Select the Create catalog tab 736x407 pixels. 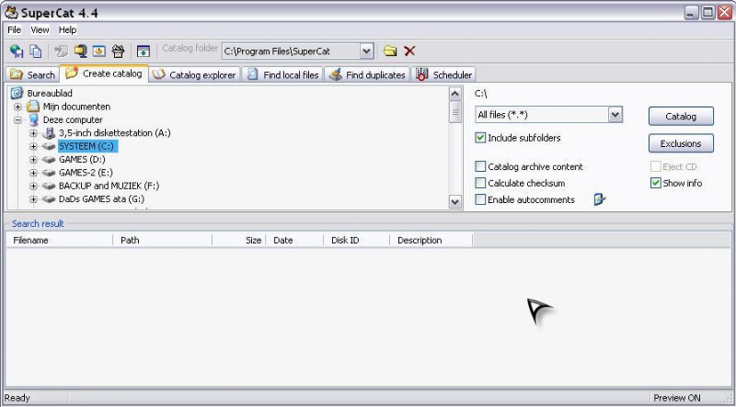[x=104, y=73]
